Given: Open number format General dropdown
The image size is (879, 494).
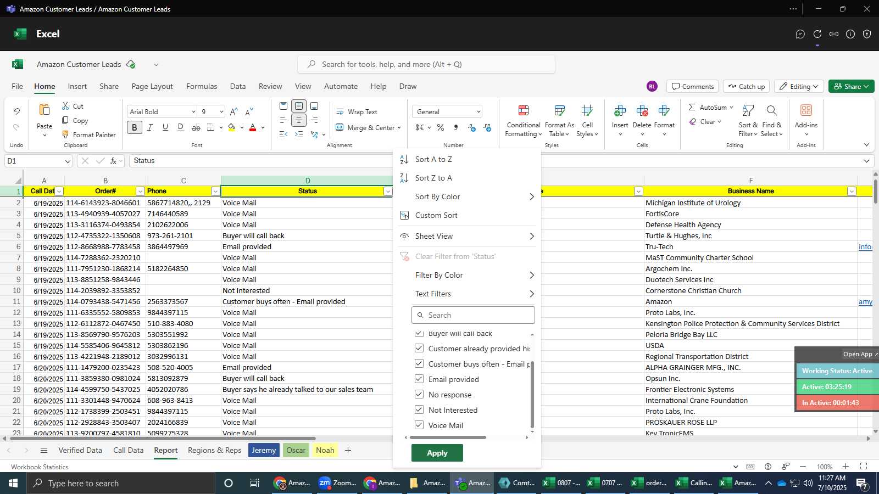Looking at the screenshot, I should (x=479, y=111).
